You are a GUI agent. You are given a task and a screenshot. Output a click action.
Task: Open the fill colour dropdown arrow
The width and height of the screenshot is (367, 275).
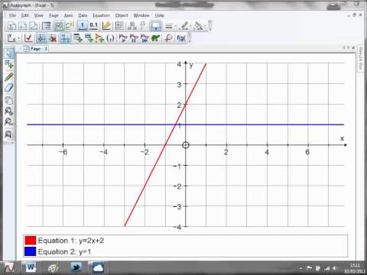[205, 26]
